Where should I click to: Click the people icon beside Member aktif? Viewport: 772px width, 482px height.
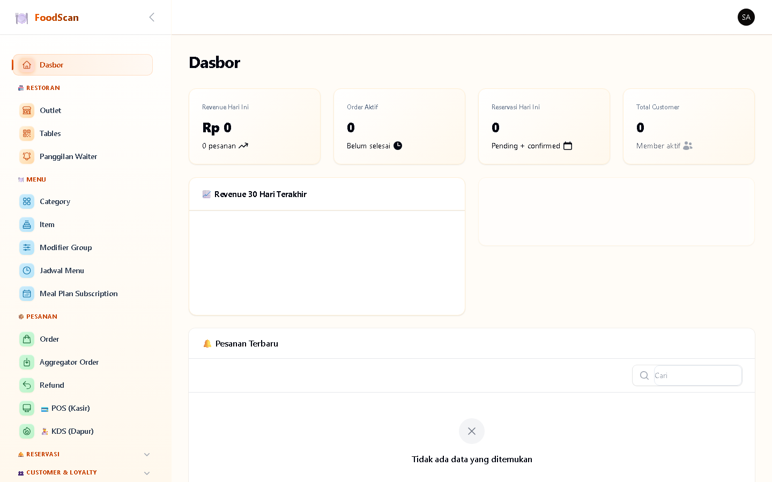688,146
